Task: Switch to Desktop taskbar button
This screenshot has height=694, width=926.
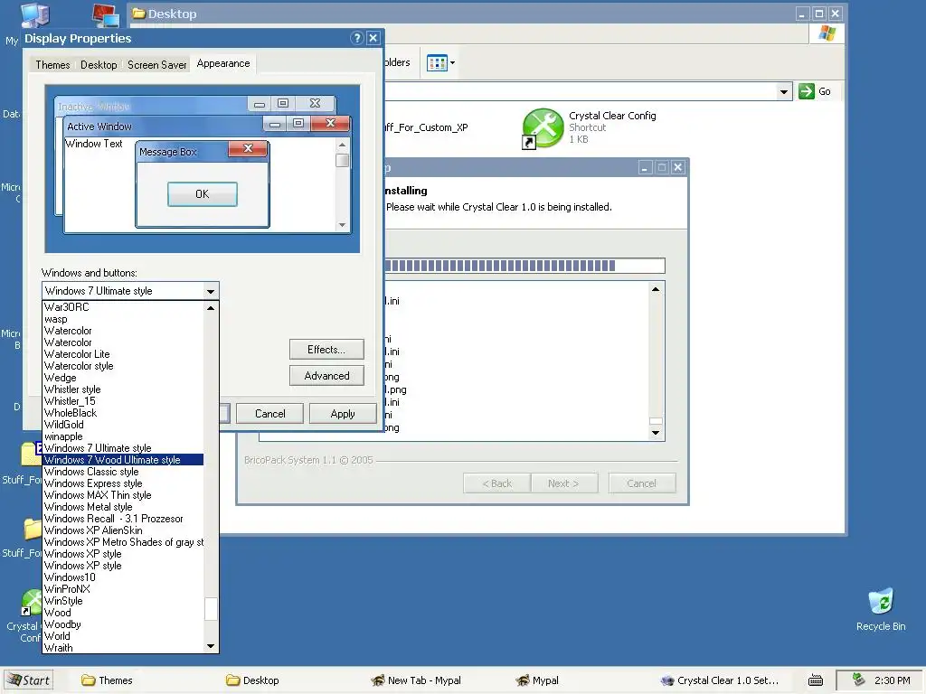Action: pos(253,680)
